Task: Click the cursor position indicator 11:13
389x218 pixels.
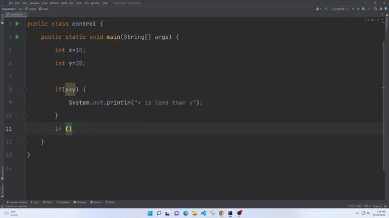Action: pyautogui.click(x=351, y=206)
